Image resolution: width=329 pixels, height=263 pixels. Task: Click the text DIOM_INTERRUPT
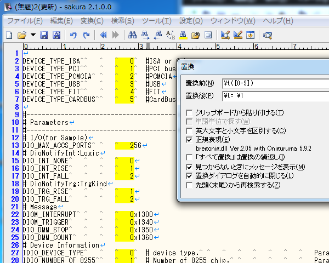tap(49, 214)
